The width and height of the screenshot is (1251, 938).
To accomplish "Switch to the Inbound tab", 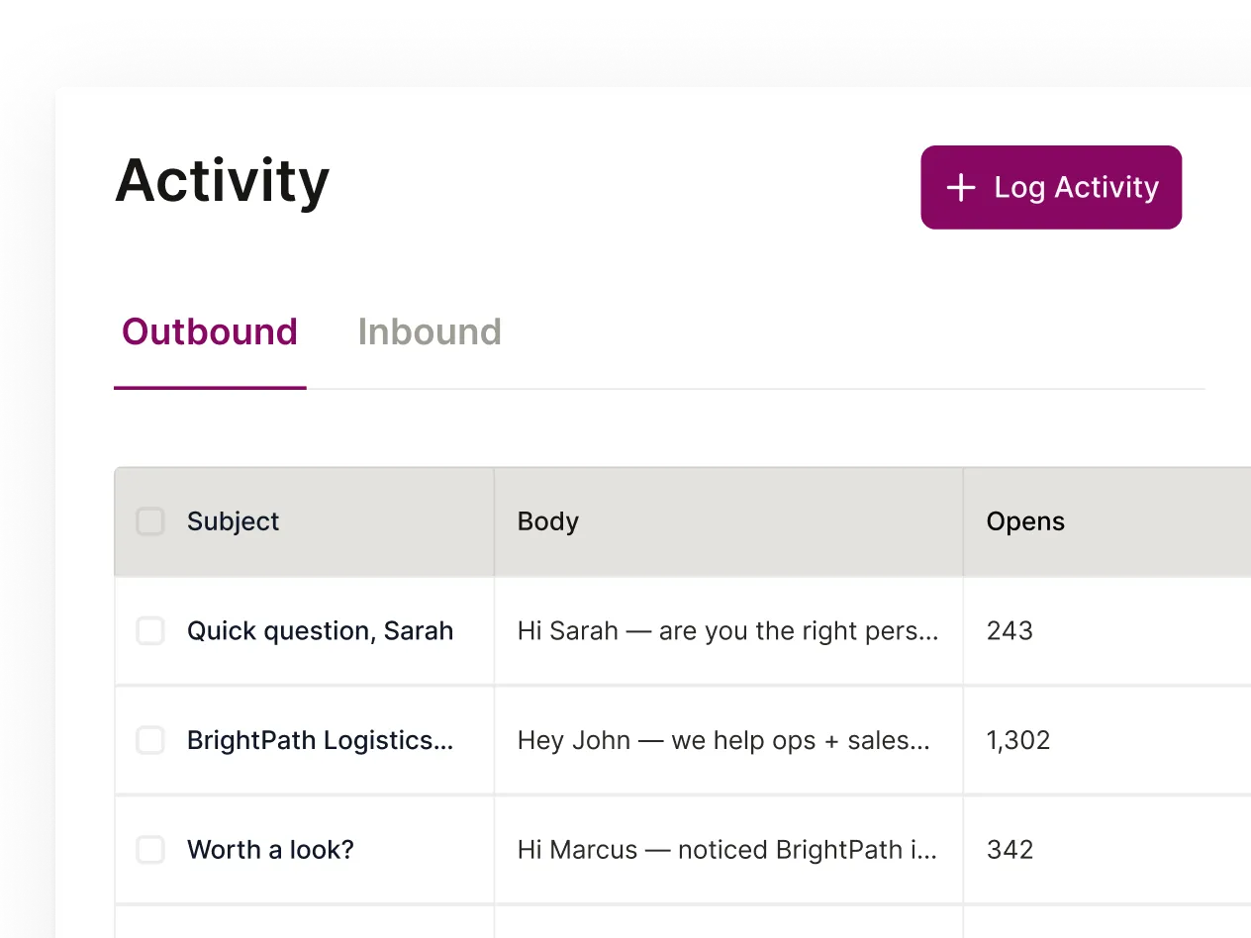I will pyautogui.click(x=430, y=331).
